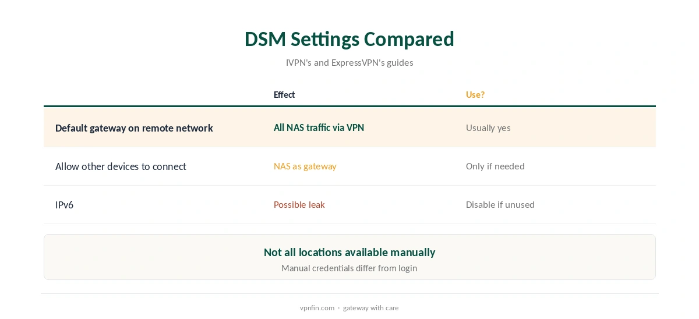Click the 'Effect' column header

pyautogui.click(x=284, y=95)
